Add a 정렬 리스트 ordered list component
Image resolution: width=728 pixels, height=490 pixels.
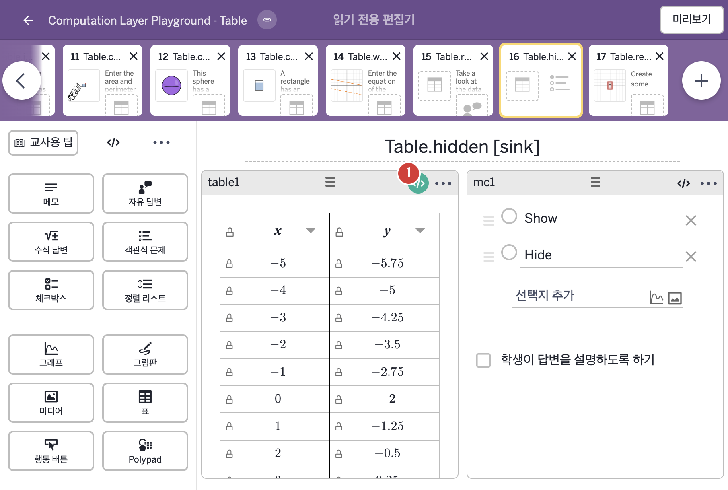tap(145, 290)
